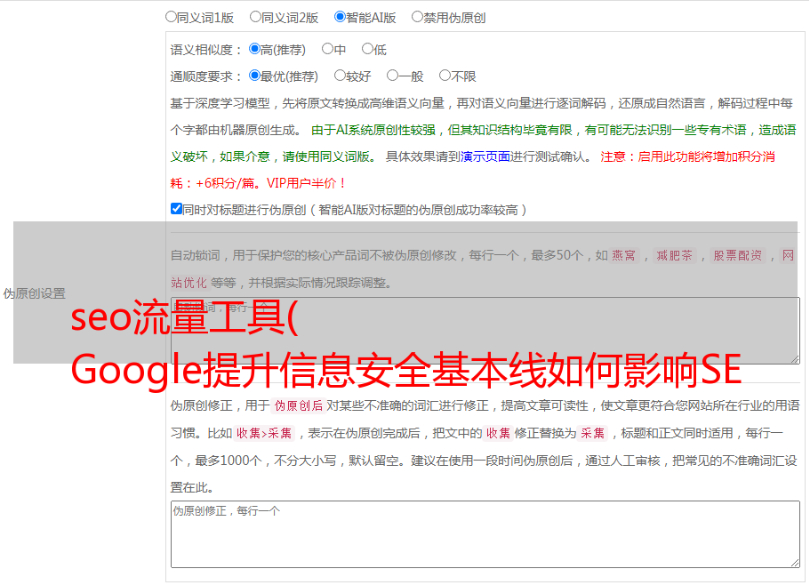Image resolution: width=810 pixels, height=585 pixels.
Task: Click the 语义相似度 label
Action: coord(206,50)
